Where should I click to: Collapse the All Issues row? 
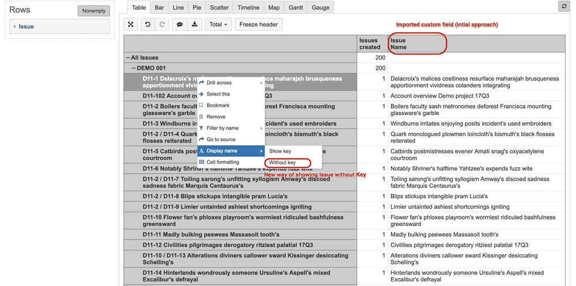(128, 58)
